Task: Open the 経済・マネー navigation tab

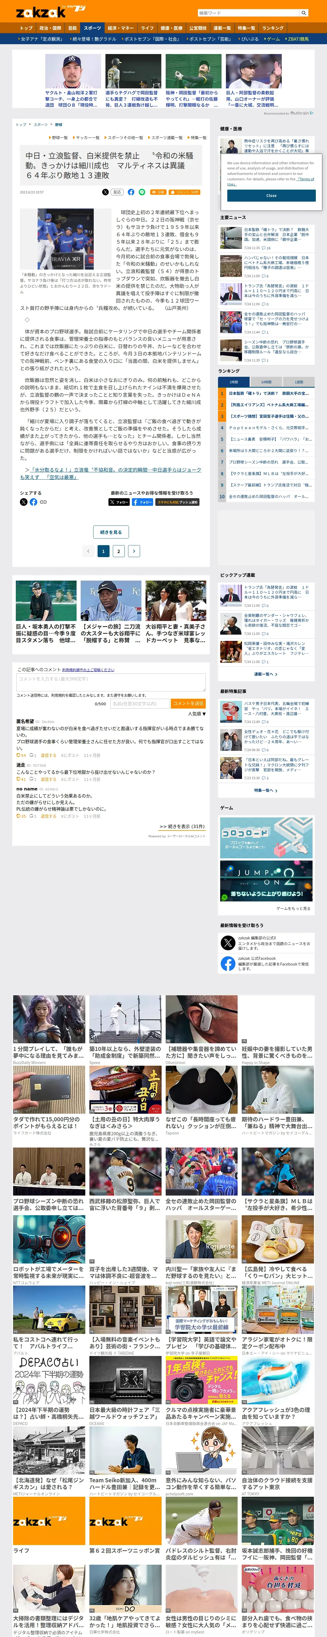Action: pyautogui.click(x=121, y=28)
